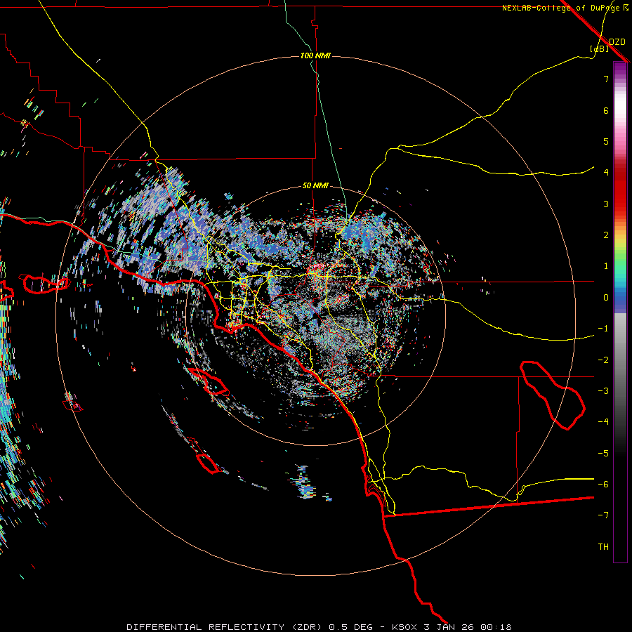The height and width of the screenshot is (632, 632).
Task: Click the DZD product label
Action: [x=617, y=42]
